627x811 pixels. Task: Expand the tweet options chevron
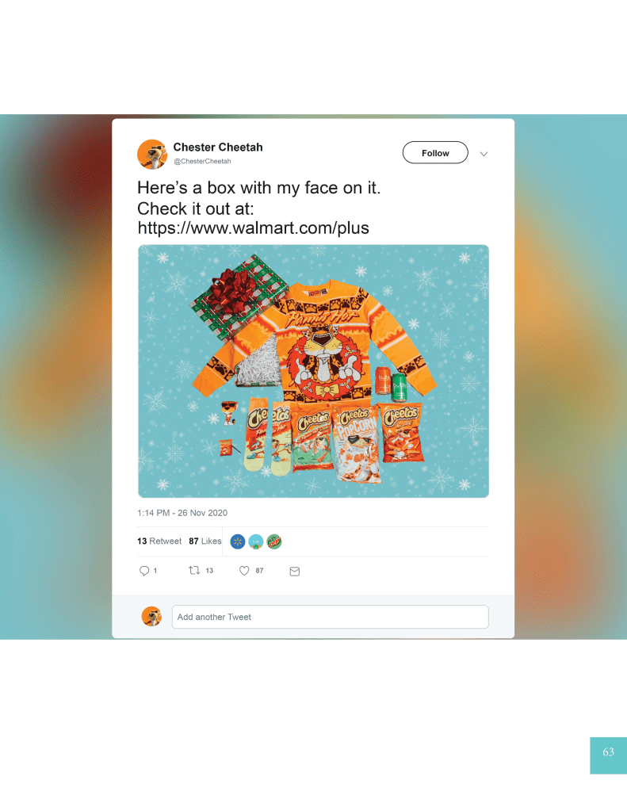[484, 154]
